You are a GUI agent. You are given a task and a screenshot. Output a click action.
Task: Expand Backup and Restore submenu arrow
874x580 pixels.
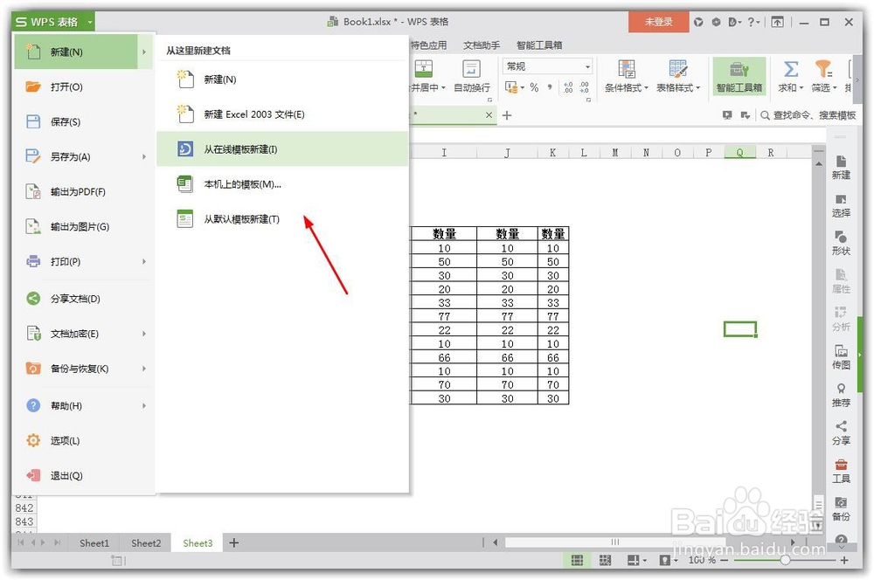coord(144,369)
